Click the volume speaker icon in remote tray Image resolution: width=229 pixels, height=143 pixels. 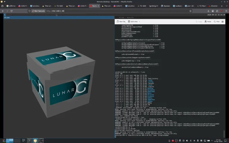click(x=187, y=141)
